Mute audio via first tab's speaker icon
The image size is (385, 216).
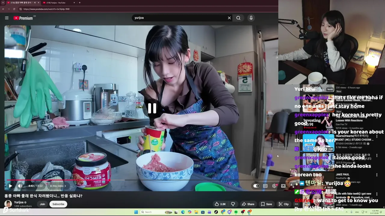click(x=35, y=3)
